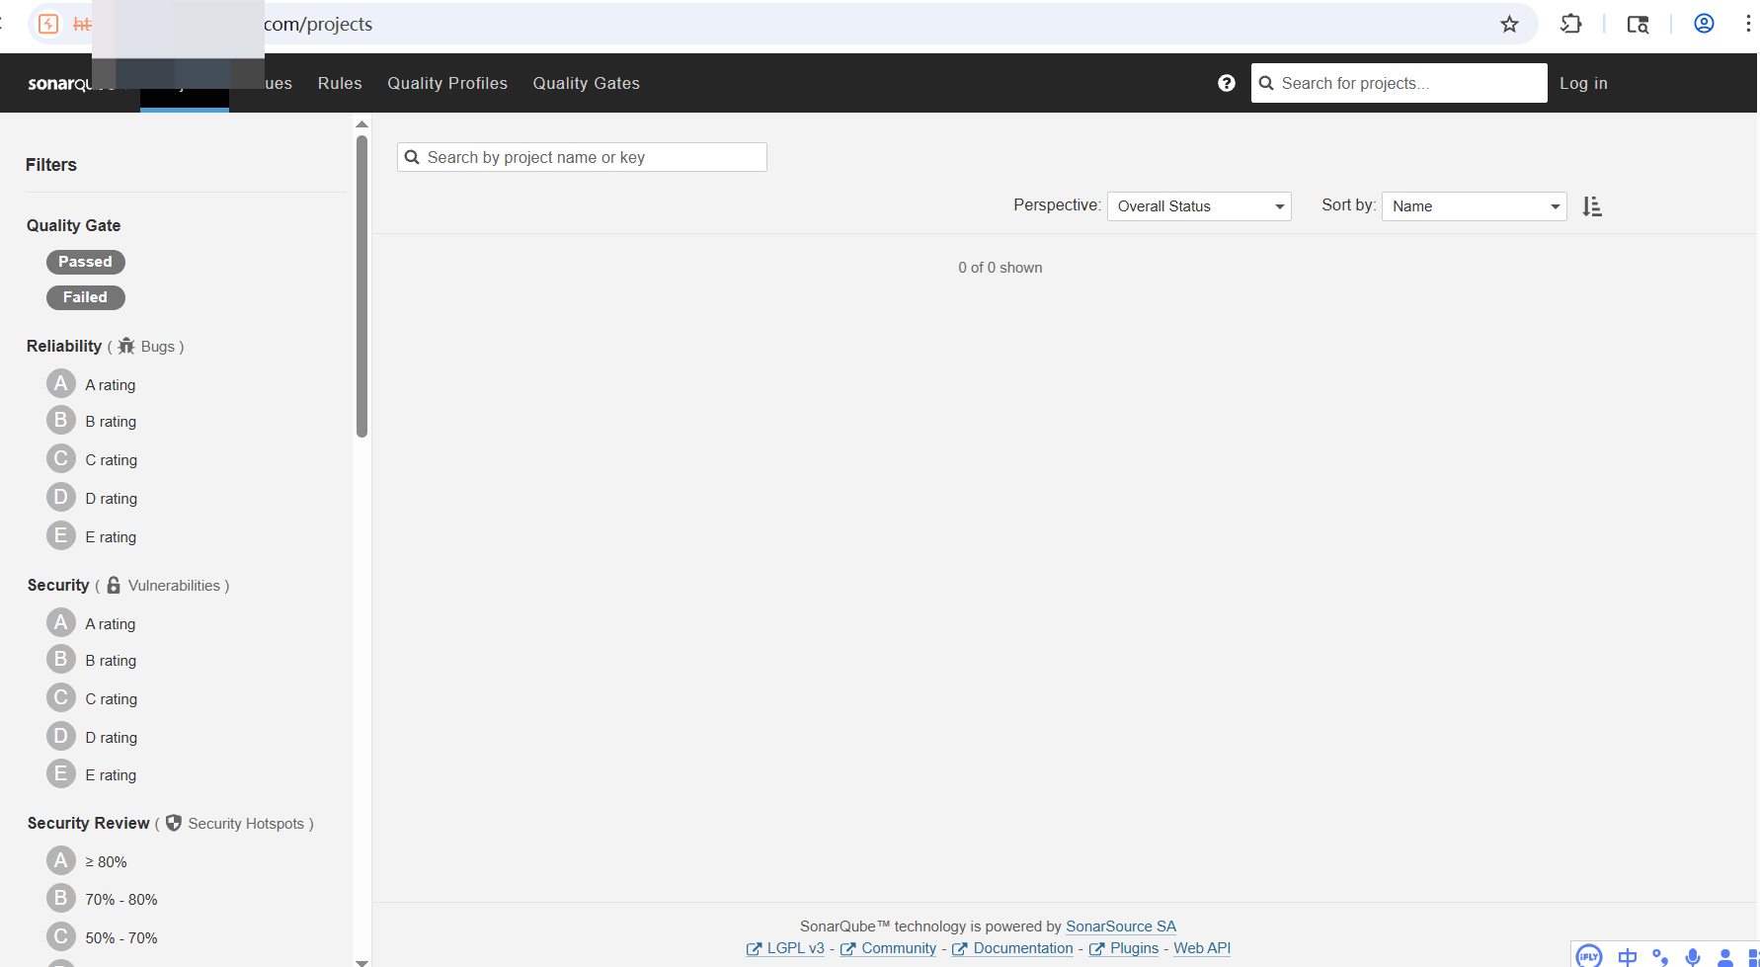Open the SonarSource SA link

coord(1121,927)
